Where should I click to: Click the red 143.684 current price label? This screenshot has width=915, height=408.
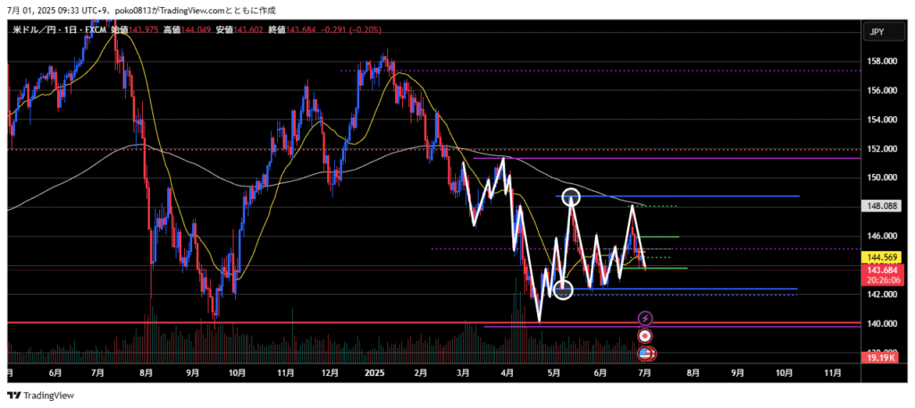[883, 270]
